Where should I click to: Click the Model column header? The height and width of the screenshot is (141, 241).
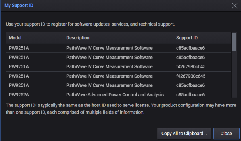pyautogui.click(x=15, y=38)
